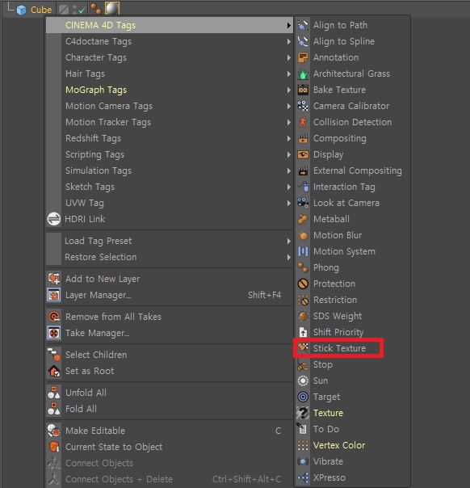Click the Display tag eye icon
The width and height of the screenshot is (470, 488).
(x=303, y=154)
